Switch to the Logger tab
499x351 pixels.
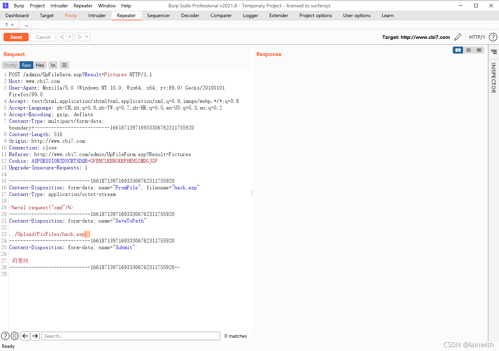pos(250,15)
